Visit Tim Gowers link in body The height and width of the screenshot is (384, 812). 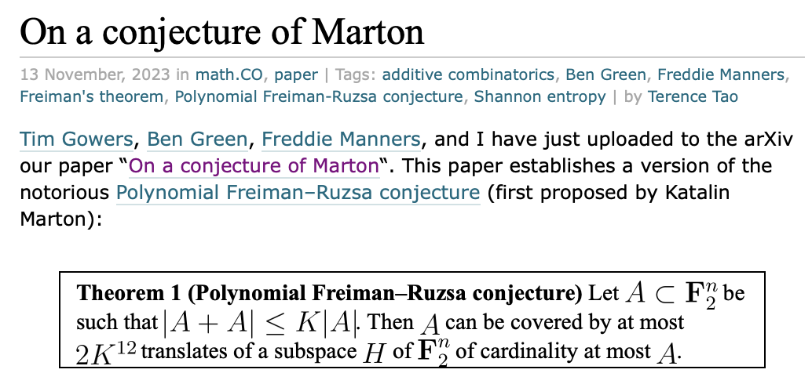76,139
